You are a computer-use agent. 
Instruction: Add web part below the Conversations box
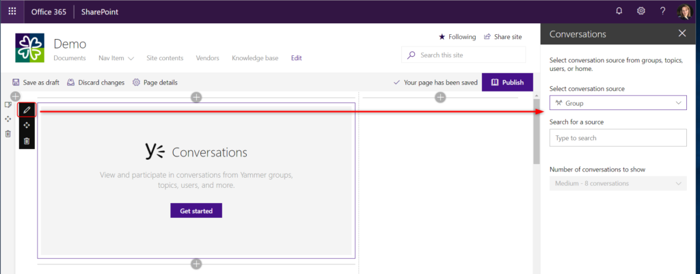(196, 264)
